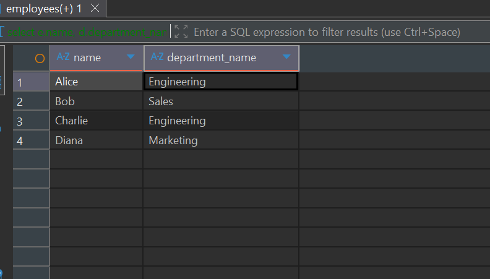
Task: Focus the SQL expression filter field
Action: (x=327, y=32)
